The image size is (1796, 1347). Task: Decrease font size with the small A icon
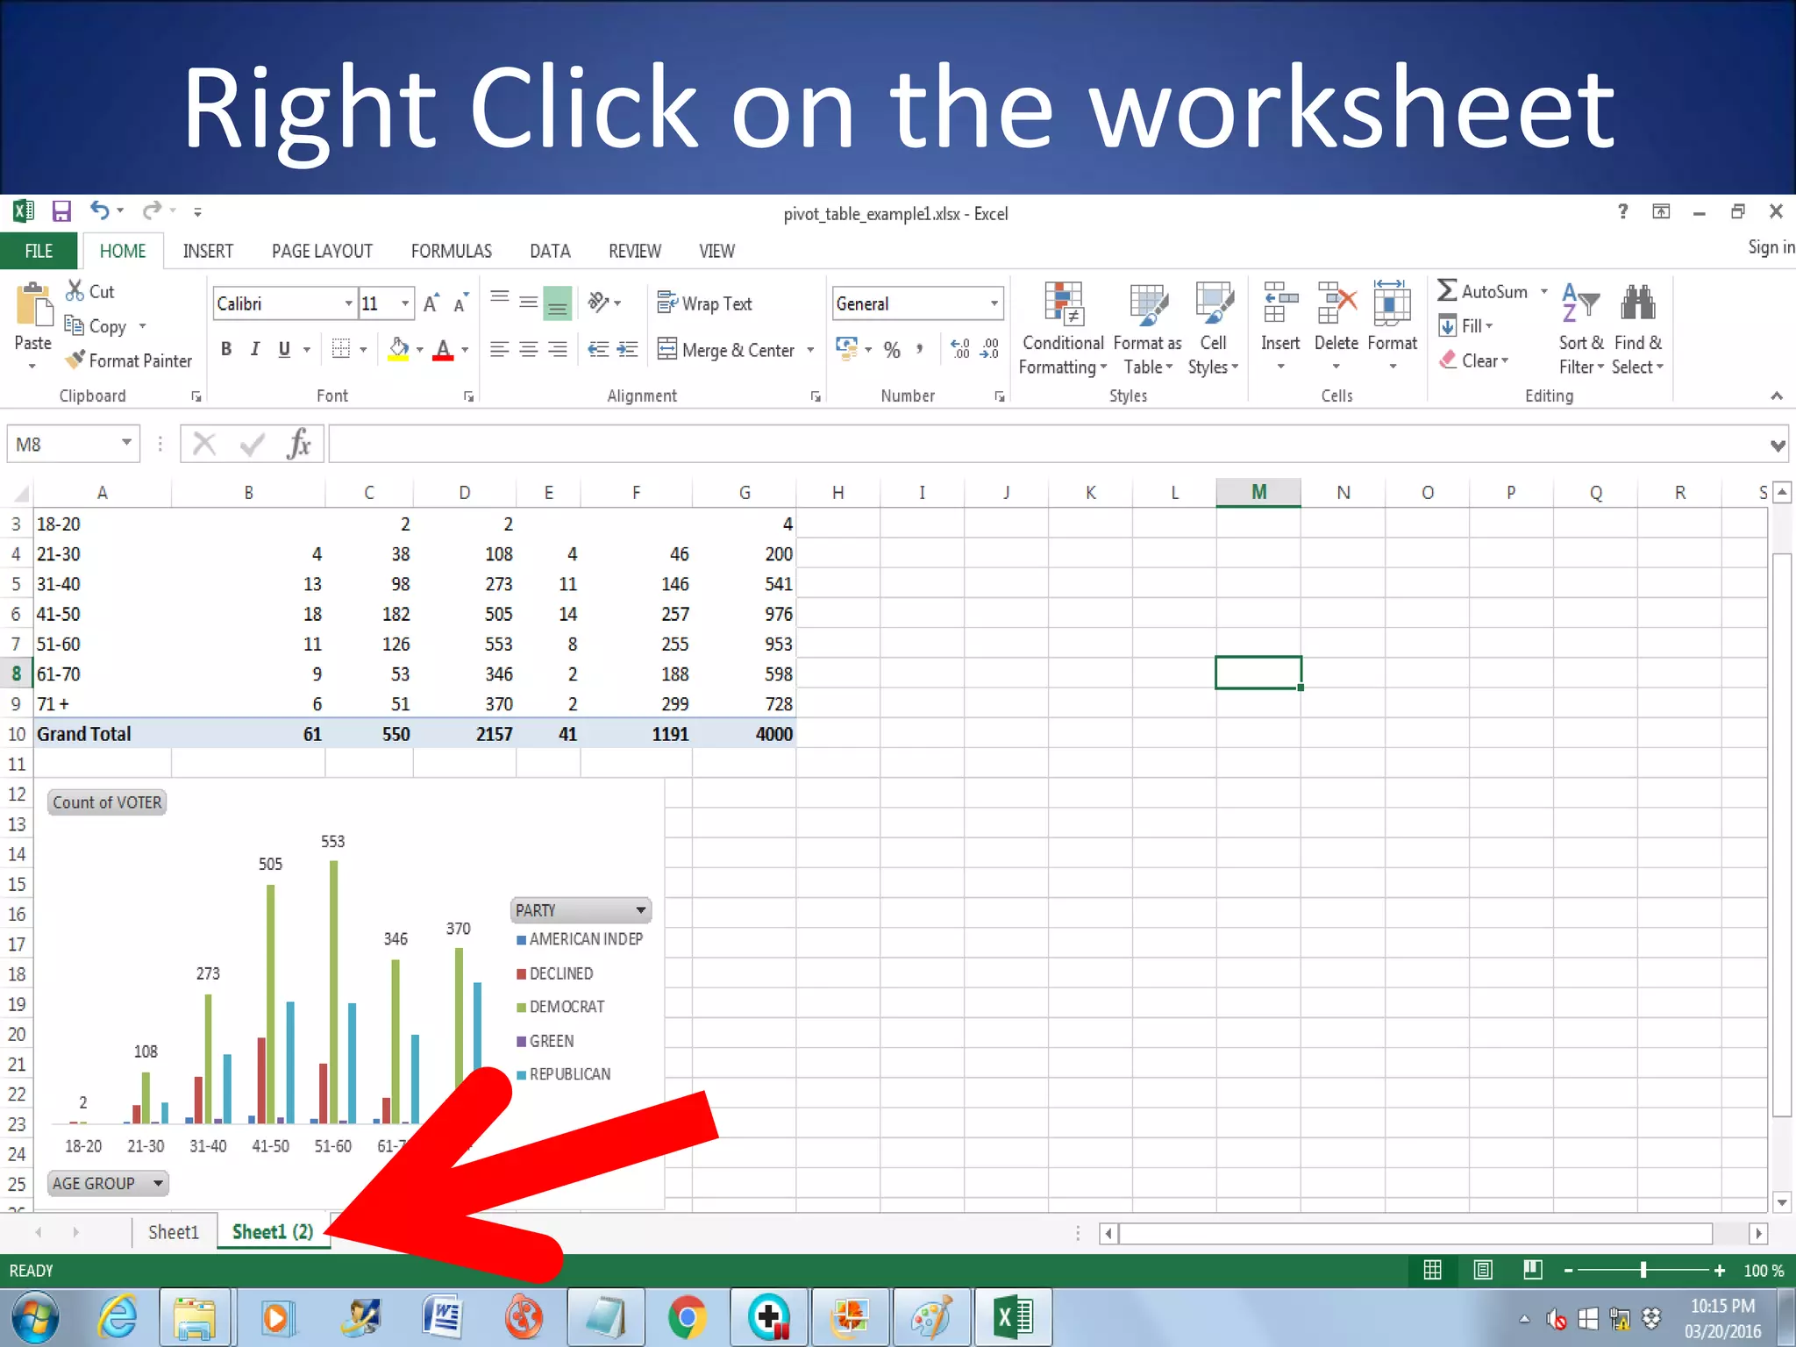pyautogui.click(x=460, y=303)
